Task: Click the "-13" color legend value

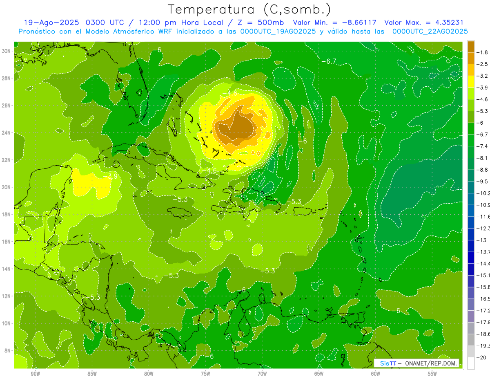Action: (482, 240)
